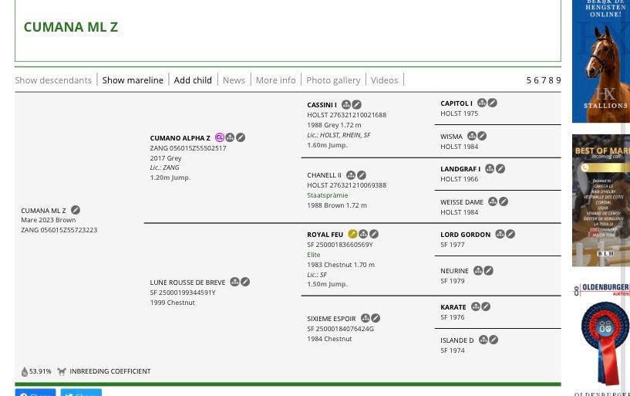Show 6 generations in pedigree
The width and height of the screenshot is (630, 396).
click(536, 80)
